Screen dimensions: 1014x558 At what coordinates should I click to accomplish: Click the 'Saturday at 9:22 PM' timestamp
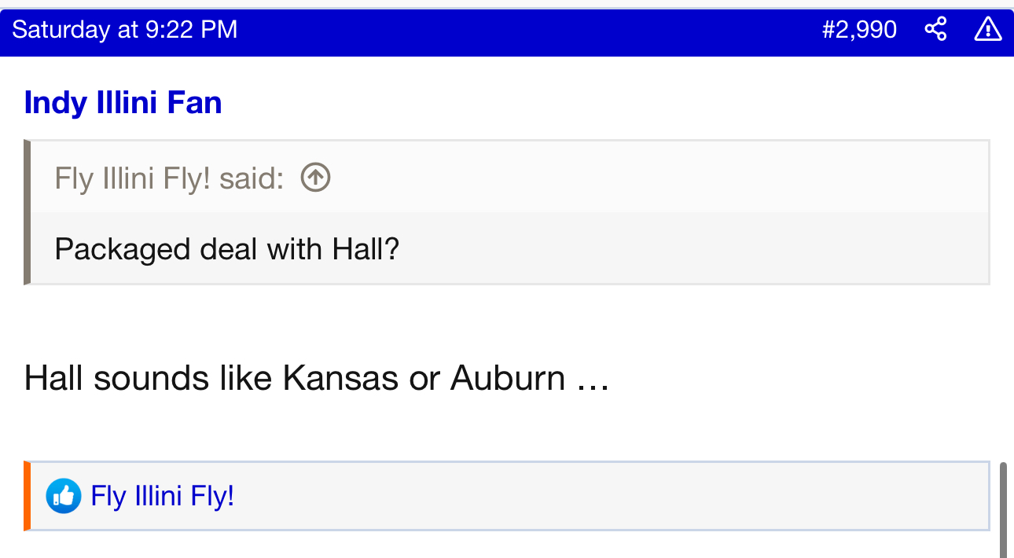tap(124, 30)
